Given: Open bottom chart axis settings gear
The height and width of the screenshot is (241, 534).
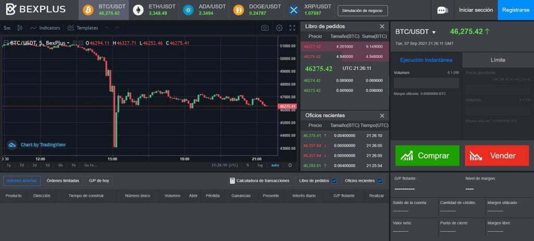Looking at the screenshot, I should point(290,165).
